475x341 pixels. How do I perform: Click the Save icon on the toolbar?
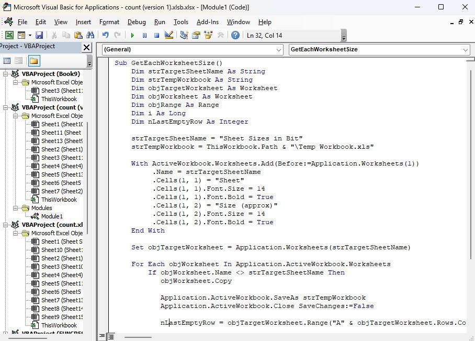point(39,35)
